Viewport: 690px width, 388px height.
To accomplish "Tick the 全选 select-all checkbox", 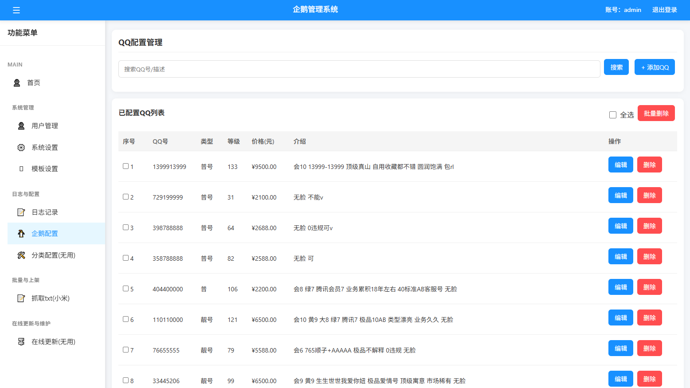I will click(x=613, y=115).
